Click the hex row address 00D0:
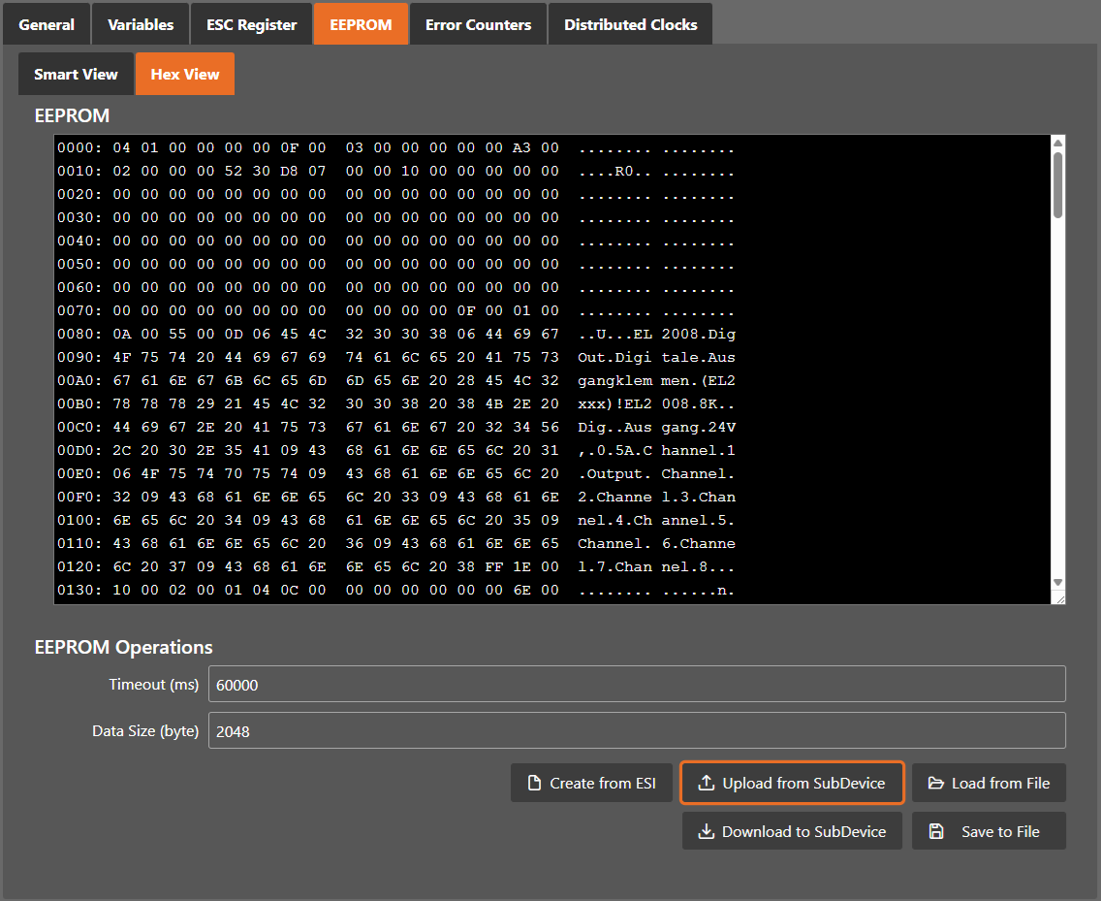 coord(79,450)
